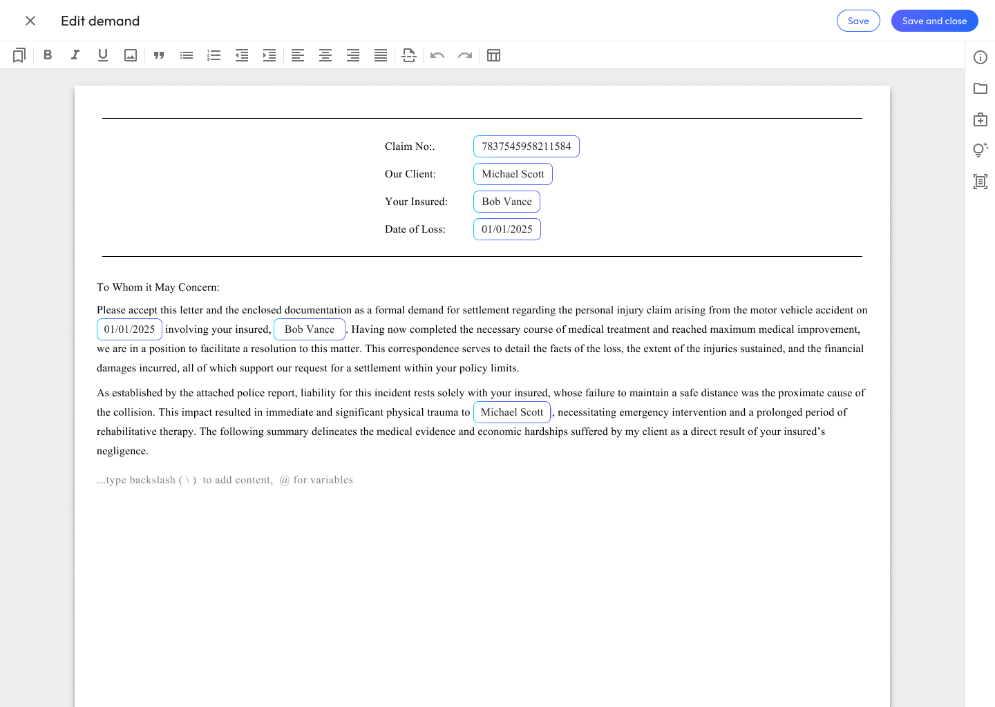
Task: Close the Edit demand editor
Action: click(x=30, y=21)
